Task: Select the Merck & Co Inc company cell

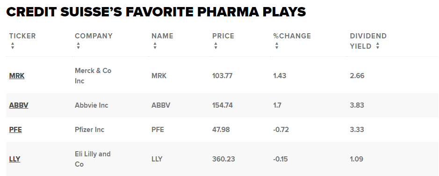Action: 93,76
